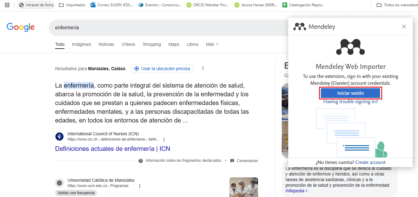This screenshot has width=418, height=197.
Task: Switch to the Shopping tab
Action: click(152, 44)
